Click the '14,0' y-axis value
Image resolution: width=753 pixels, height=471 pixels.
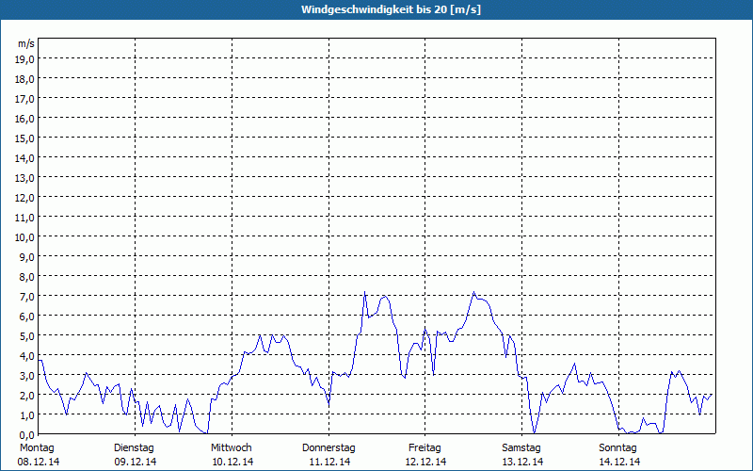click(x=25, y=158)
